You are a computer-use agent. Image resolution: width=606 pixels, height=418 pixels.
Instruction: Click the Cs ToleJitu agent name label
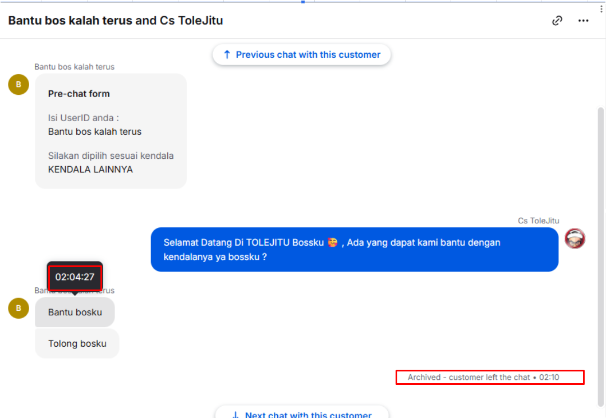click(x=538, y=221)
